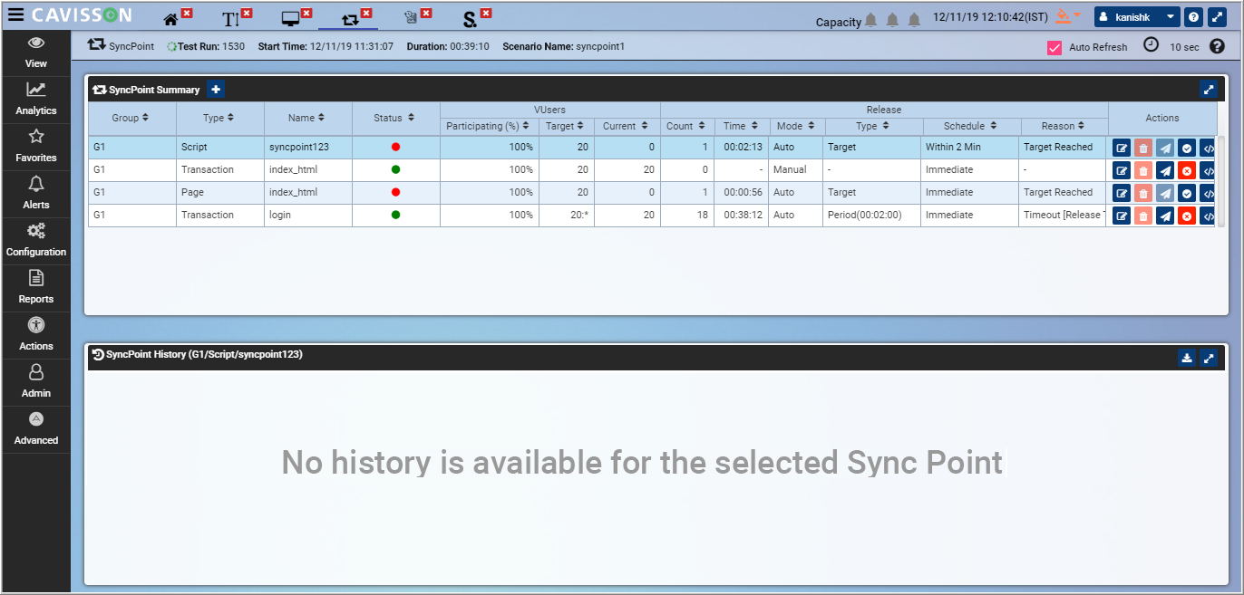Click the summary table vertical scrollbar
This screenshot has width=1244, height=595.
tap(1221, 181)
